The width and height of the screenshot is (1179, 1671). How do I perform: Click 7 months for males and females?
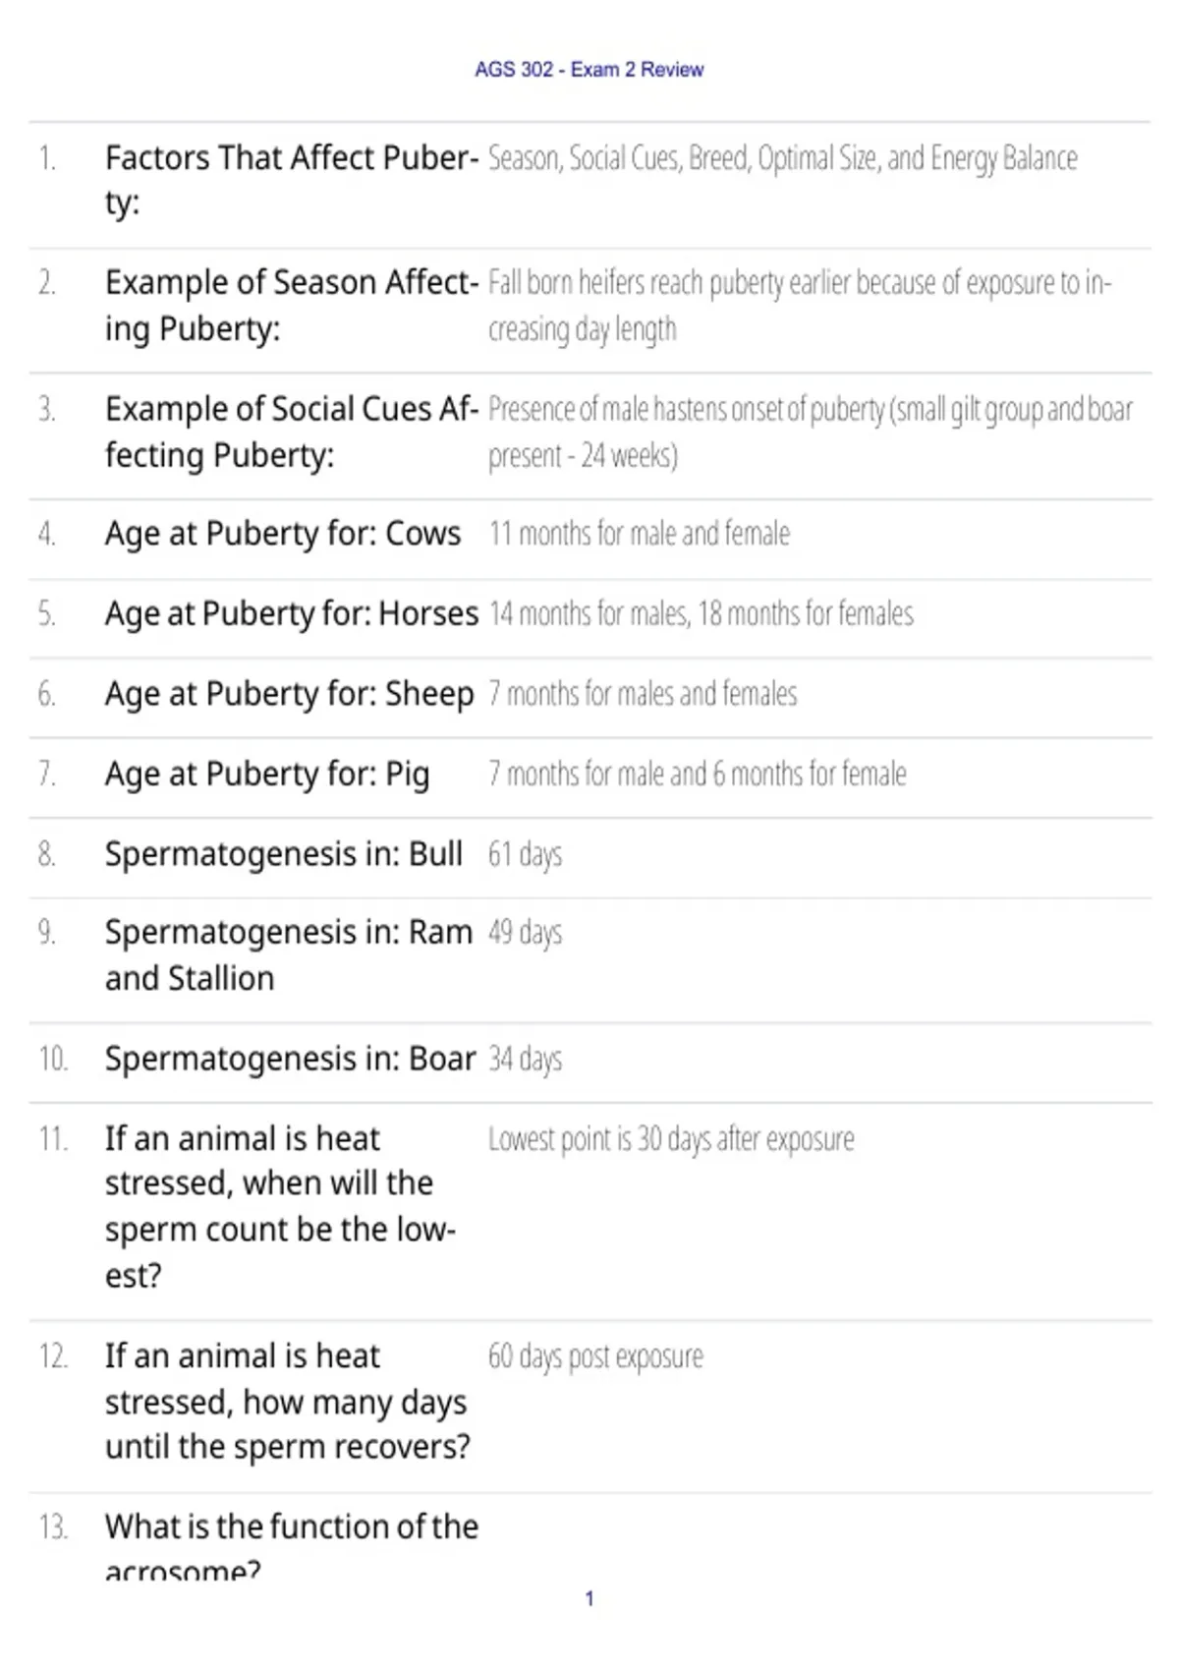(643, 694)
